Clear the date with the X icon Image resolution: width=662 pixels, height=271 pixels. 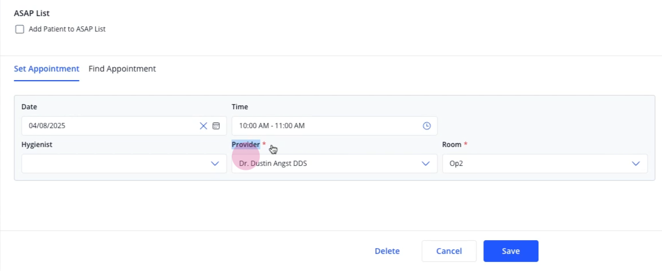(203, 126)
